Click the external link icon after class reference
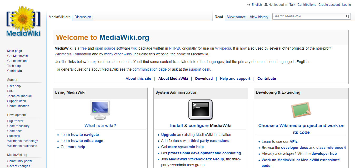This screenshot has width=355, height=168. click(345, 148)
